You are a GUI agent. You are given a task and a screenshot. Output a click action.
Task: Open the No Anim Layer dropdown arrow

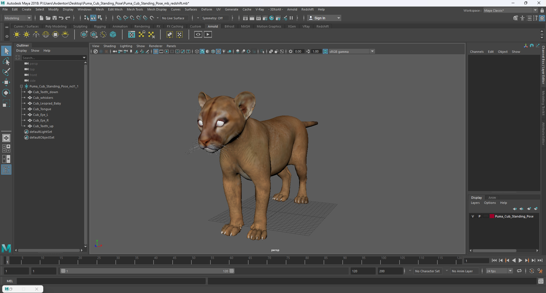coord(447,271)
